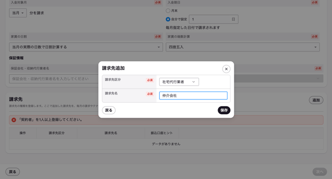Open the 四捨五入 dropdown
The width and height of the screenshot is (332, 179).
[242, 47]
